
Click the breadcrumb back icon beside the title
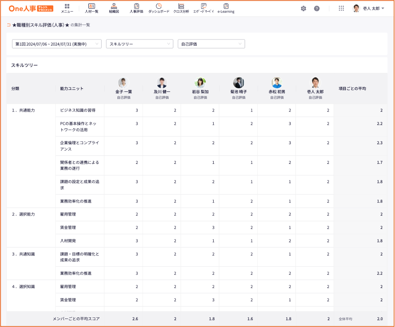click(x=9, y=25)
